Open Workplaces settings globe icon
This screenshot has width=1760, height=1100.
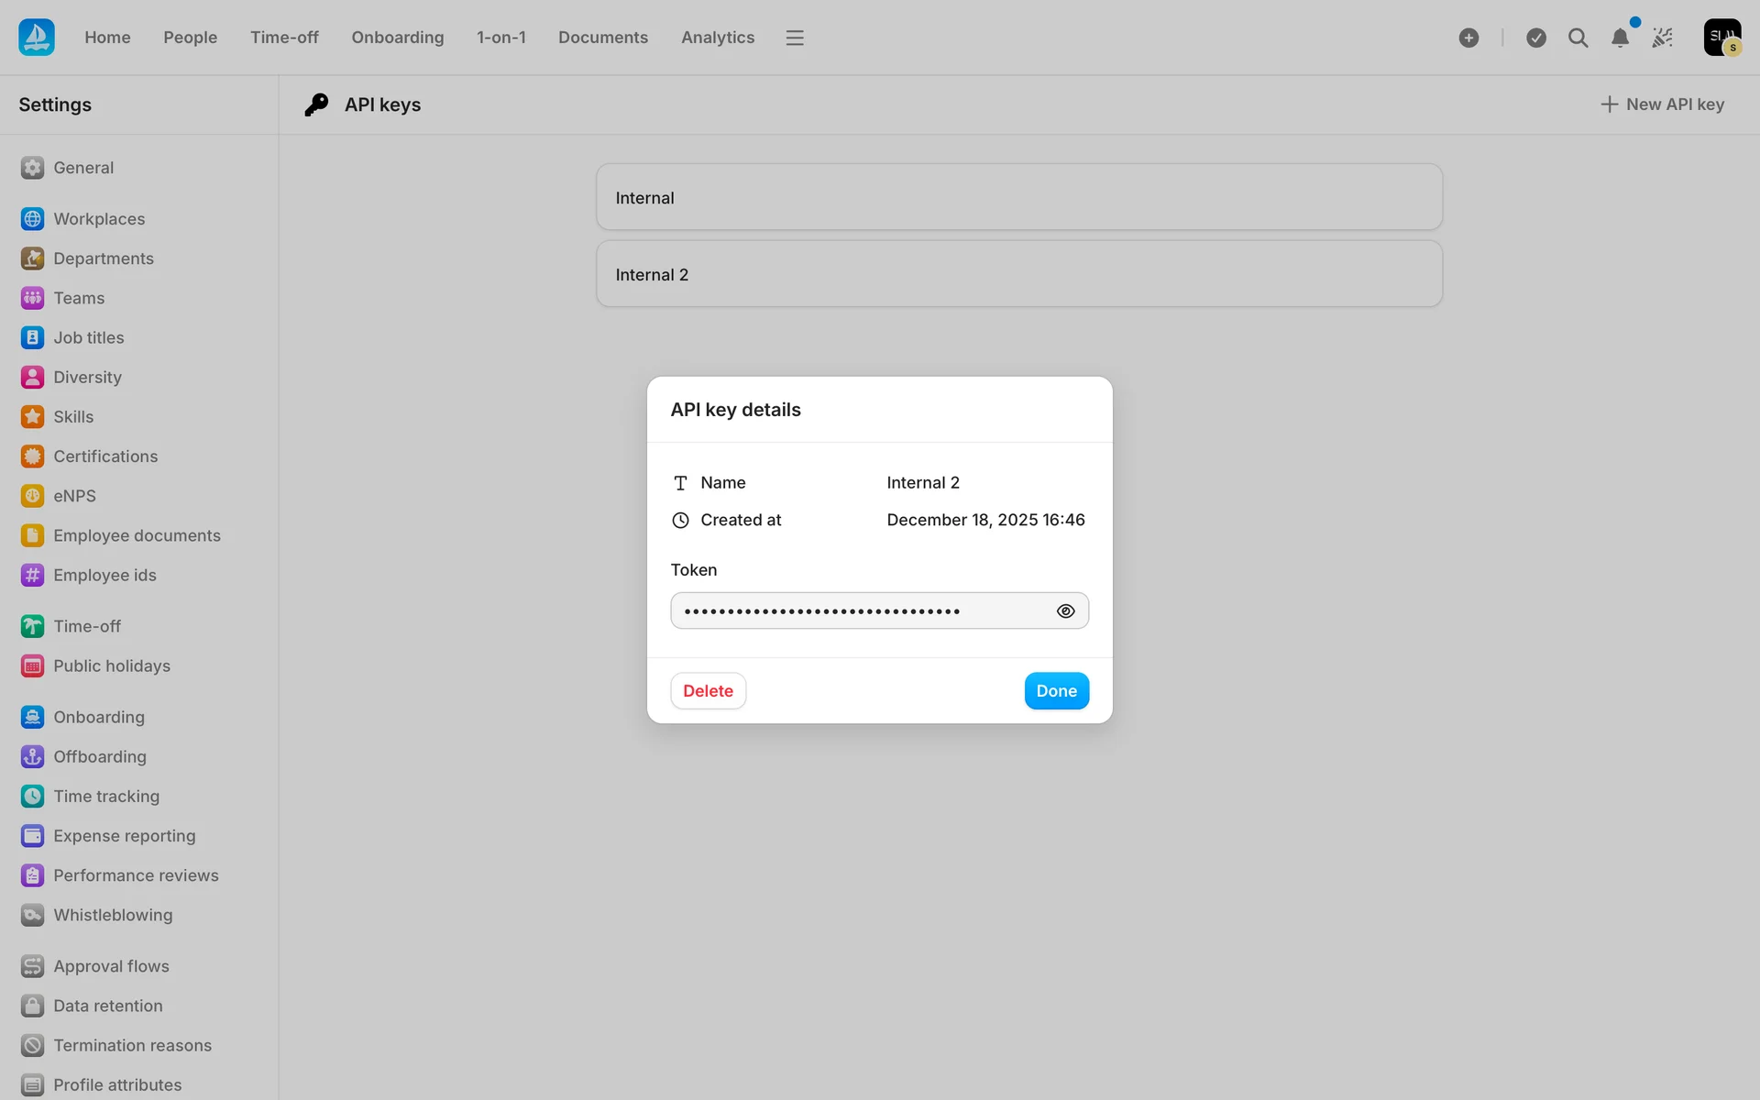tap(32, 219)
